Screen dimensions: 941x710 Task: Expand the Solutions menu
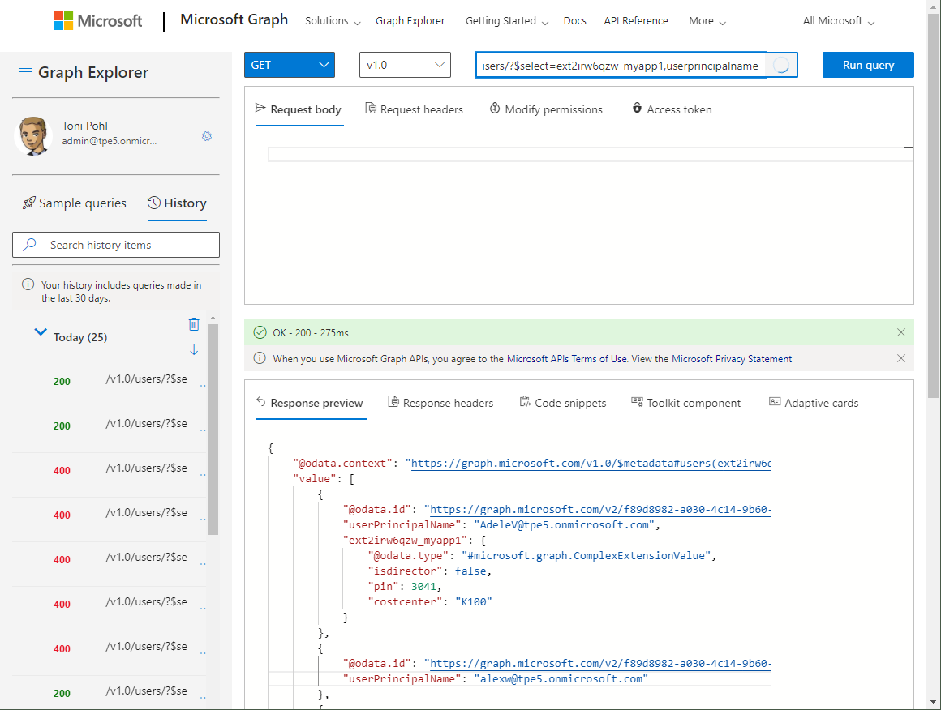[333, 21]
